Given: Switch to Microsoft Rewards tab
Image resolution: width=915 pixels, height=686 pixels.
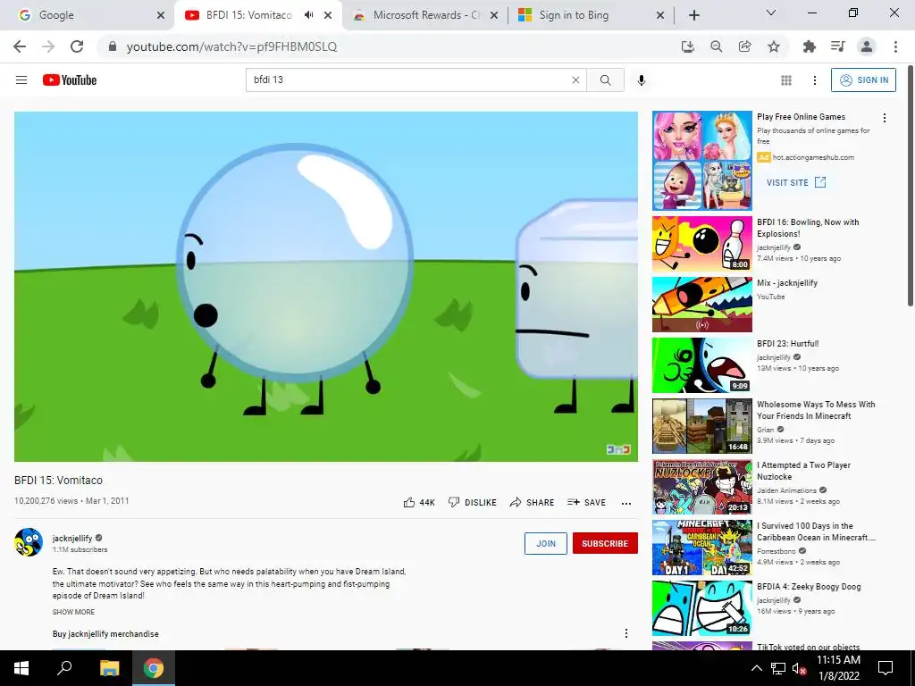Looking at the screenshot, I should (x=426, y=15).
